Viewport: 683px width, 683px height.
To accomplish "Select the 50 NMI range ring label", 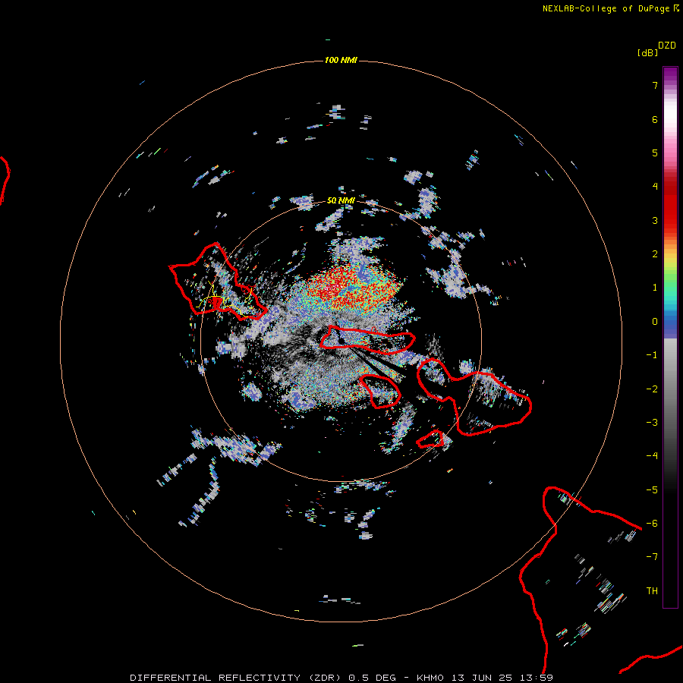I will pos(341,200).
